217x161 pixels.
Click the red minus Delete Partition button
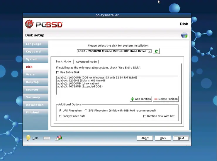click(166, 99)
